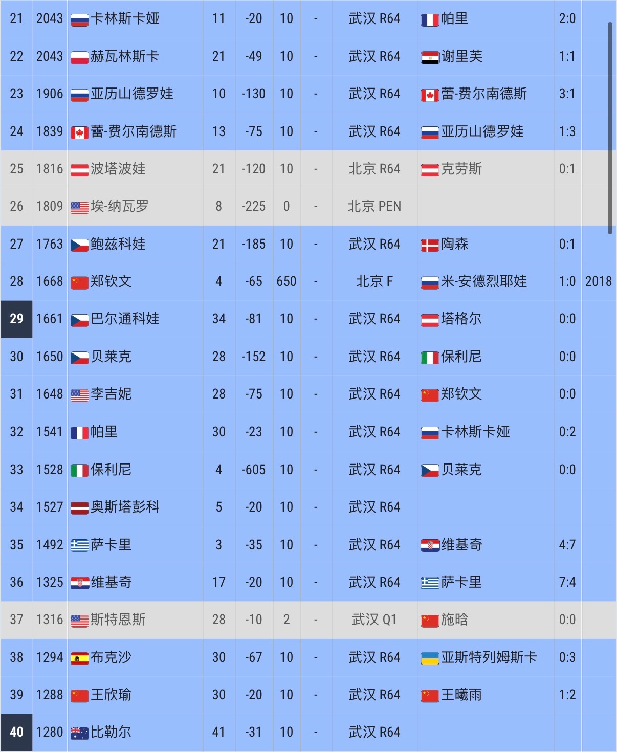Click player name 波塔波娃

click(118, 169)
